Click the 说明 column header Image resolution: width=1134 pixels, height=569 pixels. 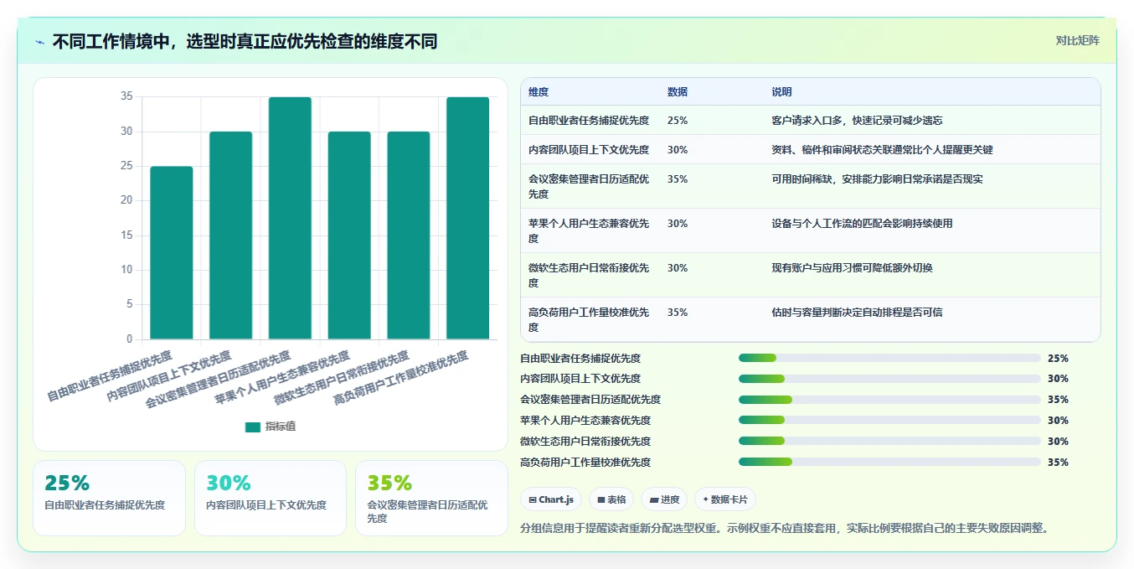click(x=781, y=92)
